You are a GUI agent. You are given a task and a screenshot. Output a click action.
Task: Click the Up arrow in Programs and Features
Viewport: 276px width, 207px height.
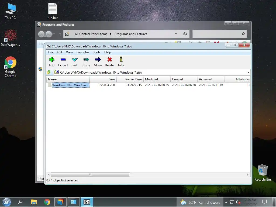60,34
